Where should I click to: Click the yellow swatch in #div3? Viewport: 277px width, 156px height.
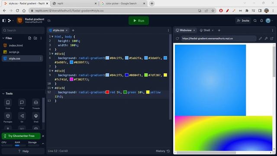coord(148,92)
